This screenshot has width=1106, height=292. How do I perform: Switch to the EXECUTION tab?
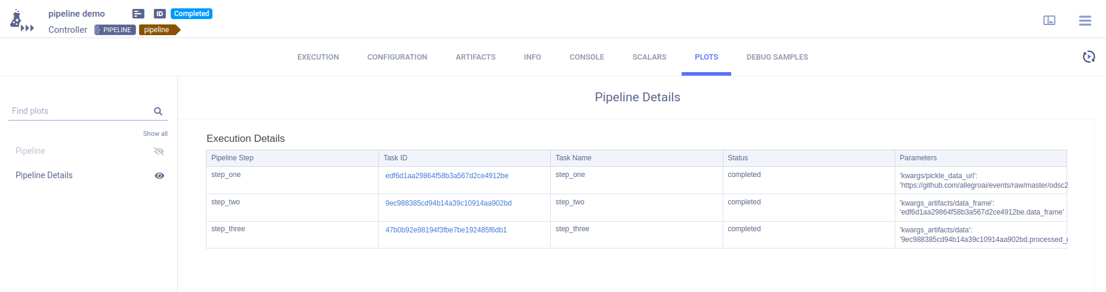[318, 57]
